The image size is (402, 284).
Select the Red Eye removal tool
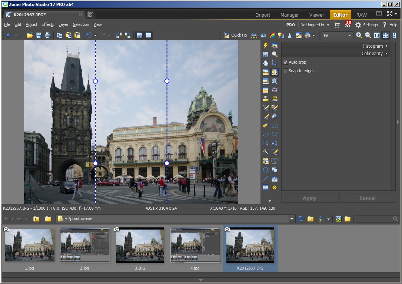pos(275,90)
